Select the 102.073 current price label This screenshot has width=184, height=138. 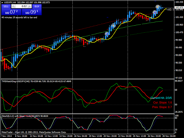pos(179,8)
